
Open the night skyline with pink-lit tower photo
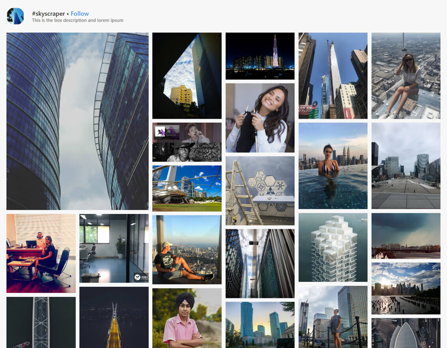tap(260, 56)
